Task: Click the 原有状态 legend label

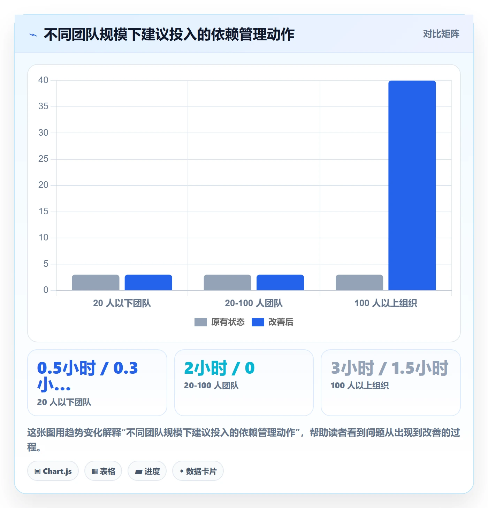Action: point(228,322)
